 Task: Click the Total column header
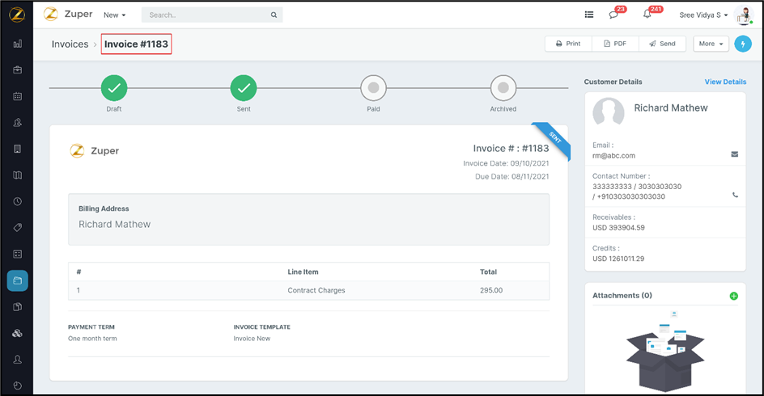[488, 272]
